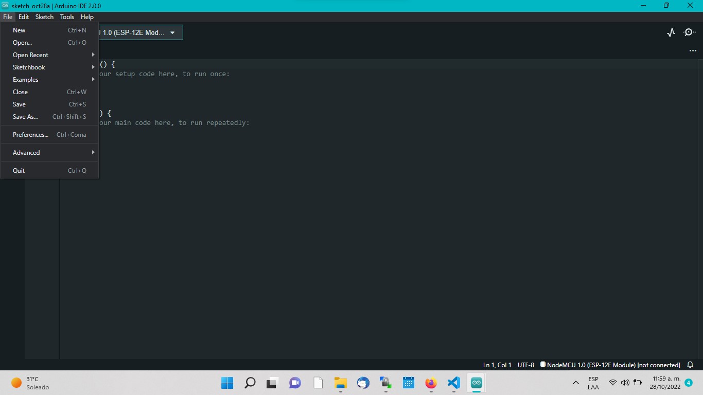Viewport: 703px width, 395px height.
Task: Choose Close in the File menu
Action: click(x=49, y=92)
